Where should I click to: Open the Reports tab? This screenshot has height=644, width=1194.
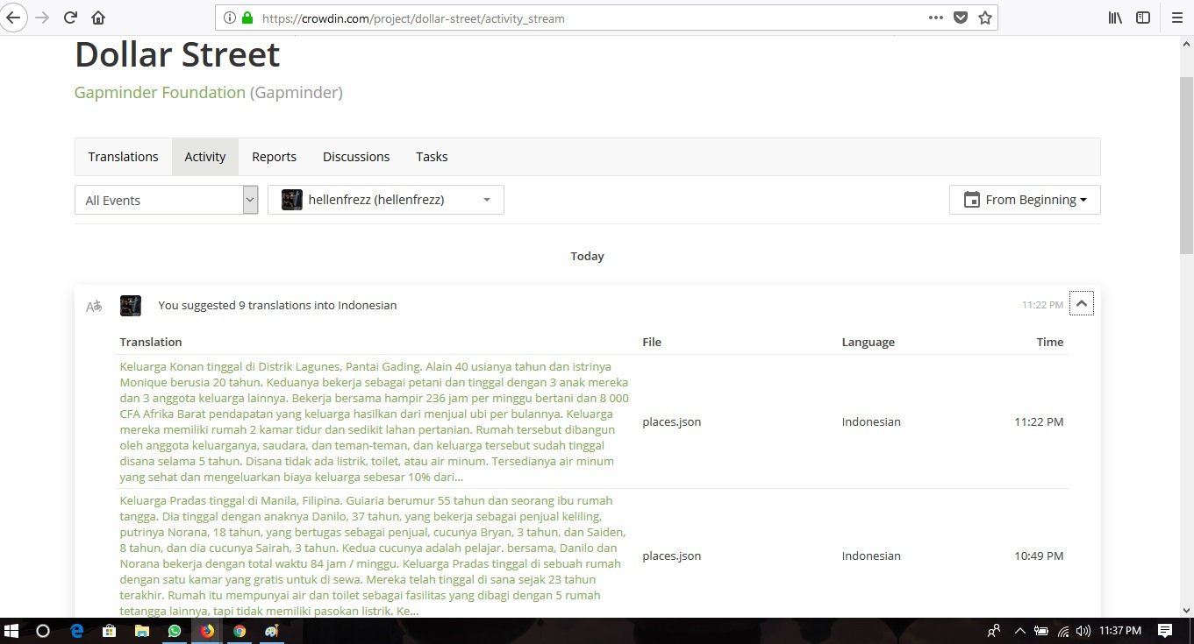(x=274, y=157)
